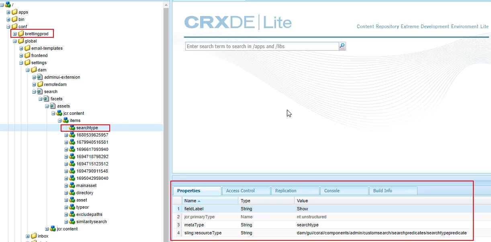
Task: Click the typeor node icon
Action: click(x=72, y=207)
